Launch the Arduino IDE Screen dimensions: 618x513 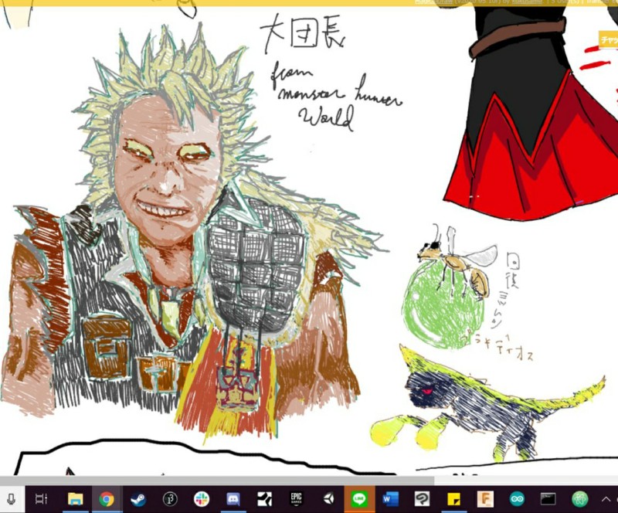tap(517, 499)
